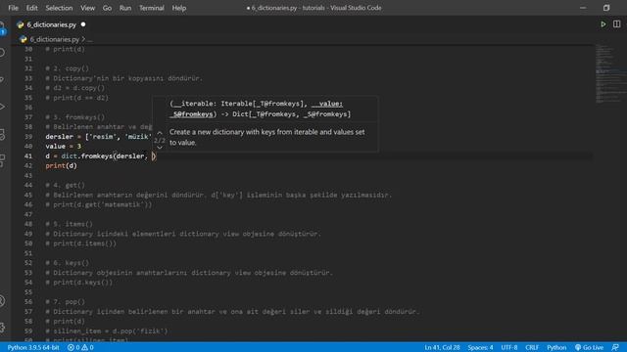627x352 pixels.
Task: Change indentation via Spaces: 4
Action: click(x=480, y=348)
